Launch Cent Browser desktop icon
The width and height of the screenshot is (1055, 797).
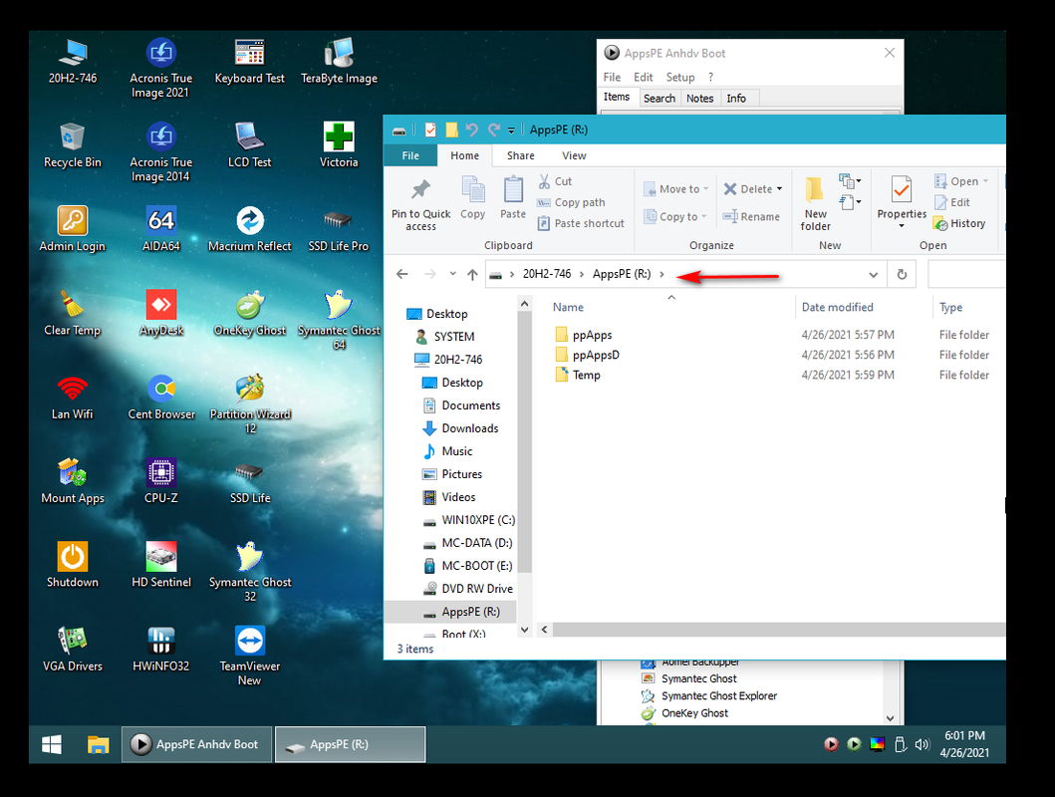click(160, 397)
